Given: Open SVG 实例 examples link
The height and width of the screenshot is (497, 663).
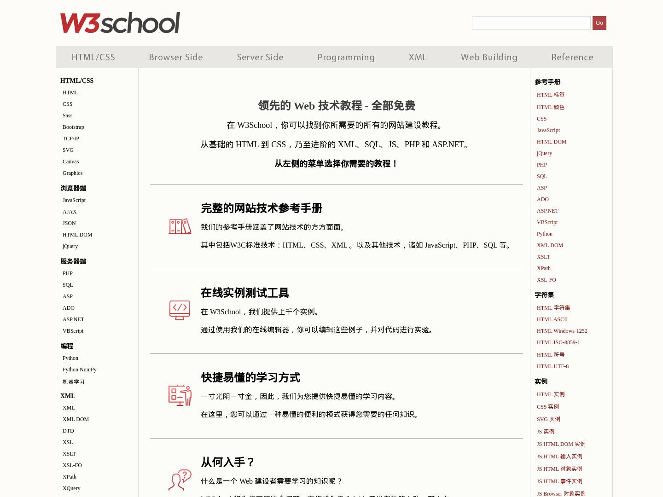Looking at the screenshot, I should coord(548,419).
